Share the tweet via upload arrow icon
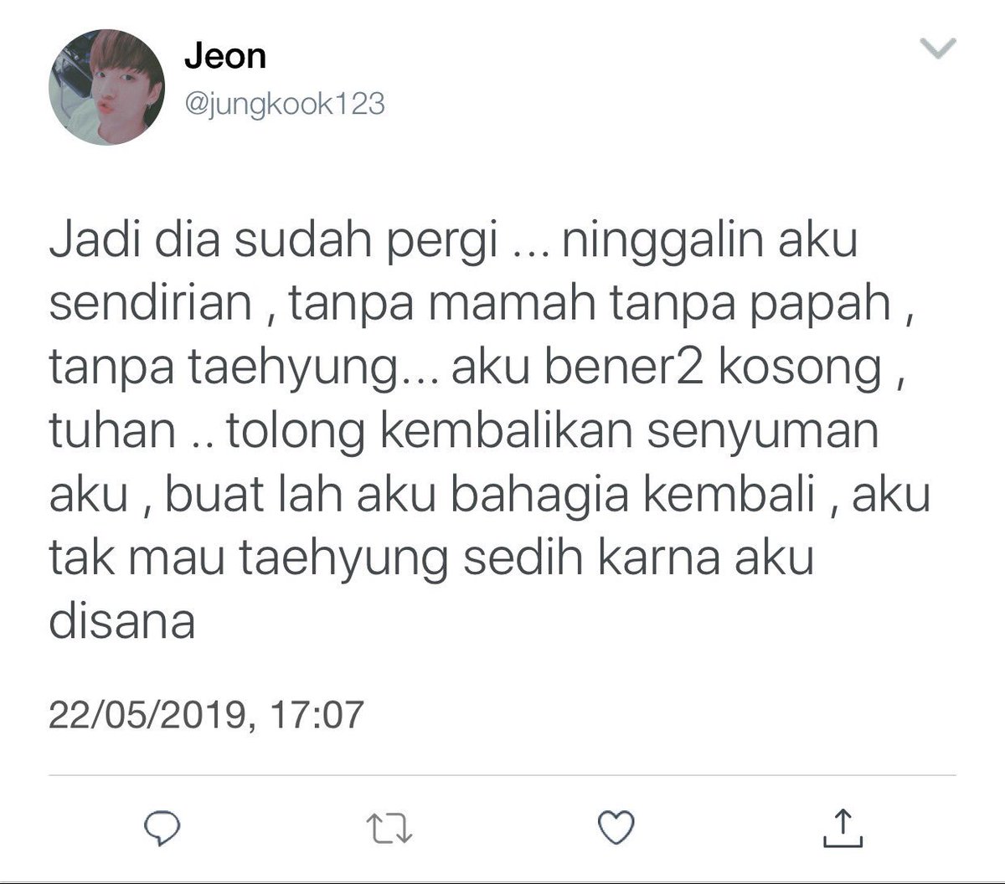Image resolution: width=1005 pixels, height=884 pixels. click(843, 827)
